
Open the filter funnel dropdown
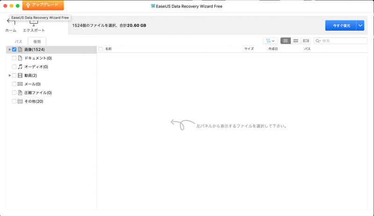[x=270, y=41]
